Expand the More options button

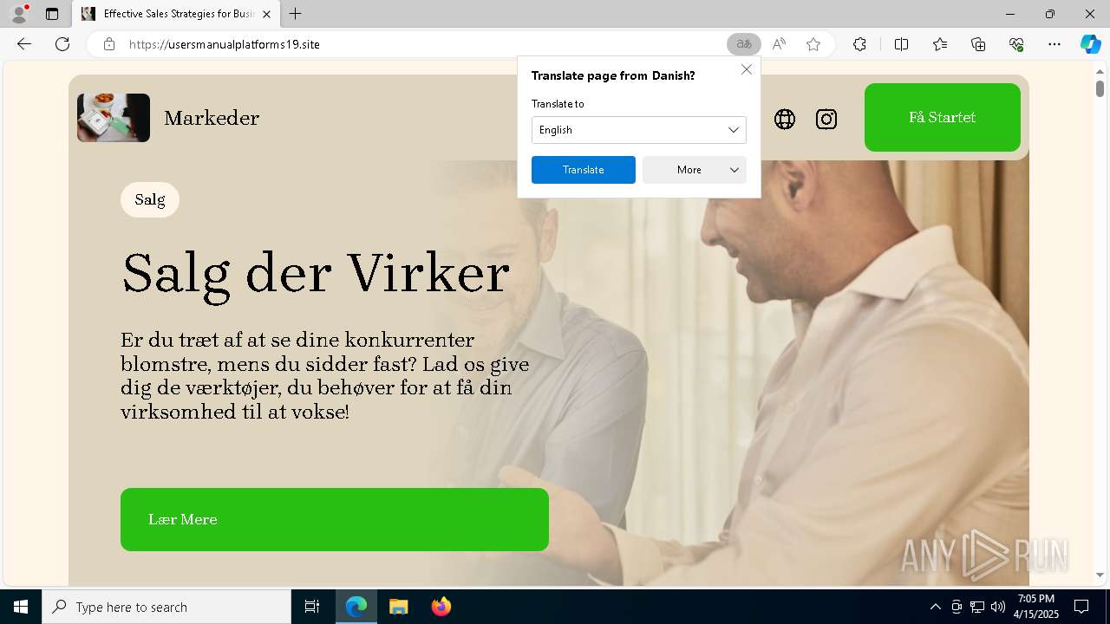coord(695,170)
